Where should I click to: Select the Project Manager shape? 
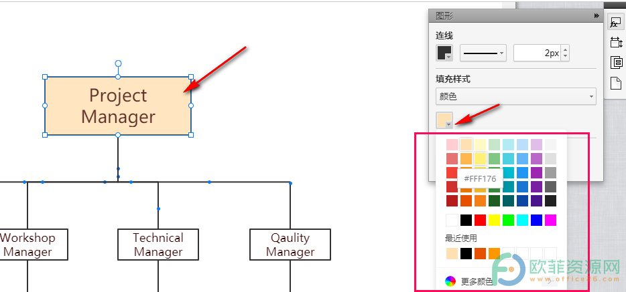click(x=118, y=106)
